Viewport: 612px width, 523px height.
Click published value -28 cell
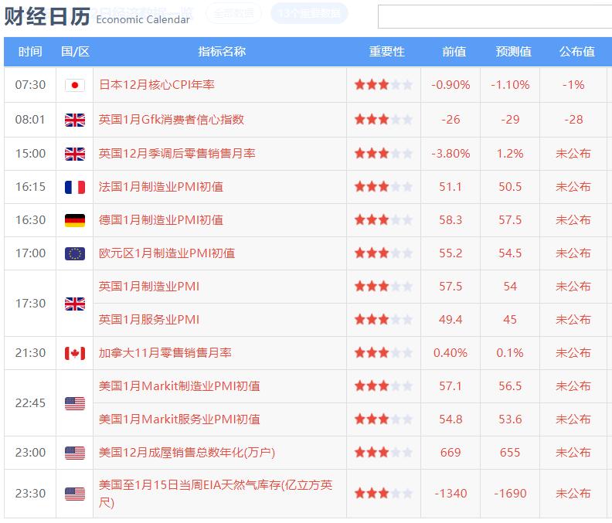point(573,120)
